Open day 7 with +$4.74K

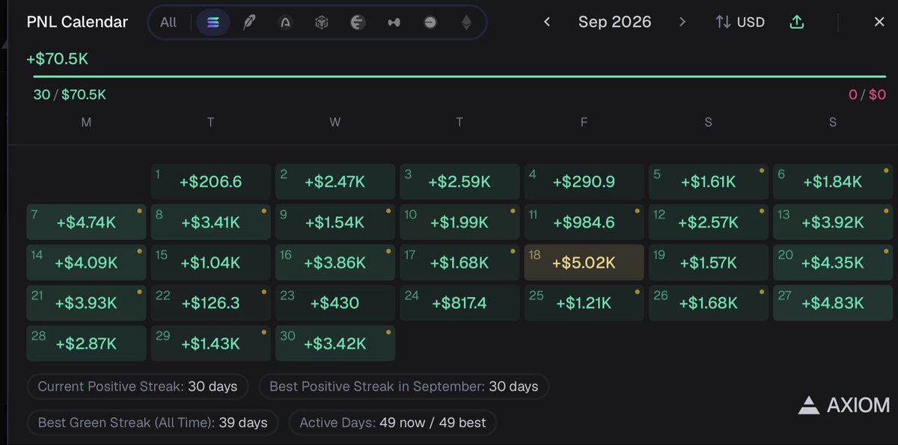(86, 222)
